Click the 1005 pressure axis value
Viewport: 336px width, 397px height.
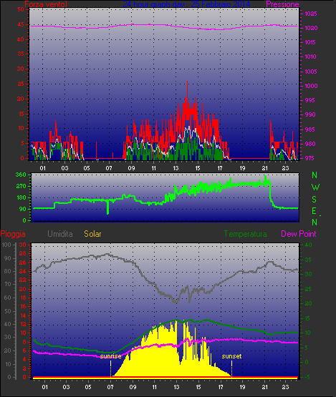311,72
